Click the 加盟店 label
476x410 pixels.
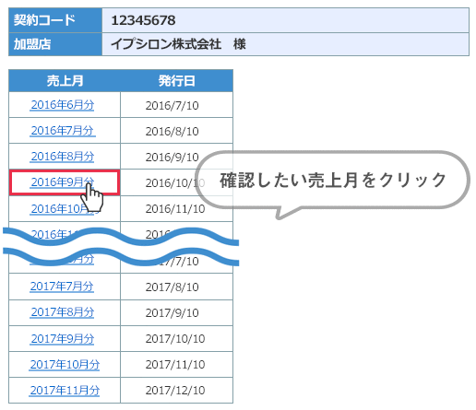(32, 44)
